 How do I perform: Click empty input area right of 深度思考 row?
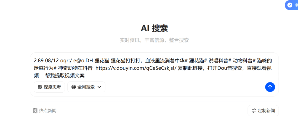184,87
